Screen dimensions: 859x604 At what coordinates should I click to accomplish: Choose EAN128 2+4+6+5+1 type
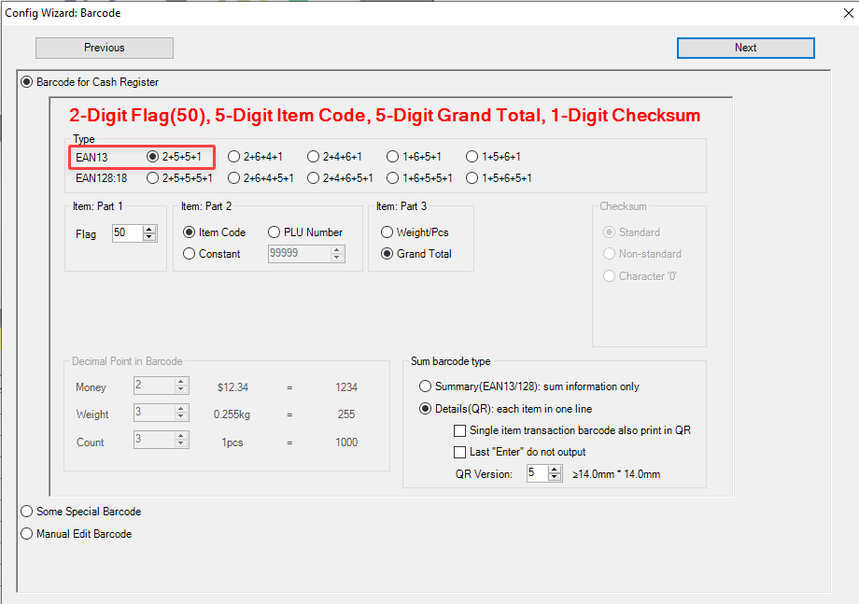tap(340, 178)
